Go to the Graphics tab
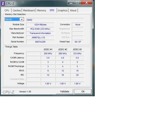The width and height of the screenshot is (164, 123). click(62, 11)
